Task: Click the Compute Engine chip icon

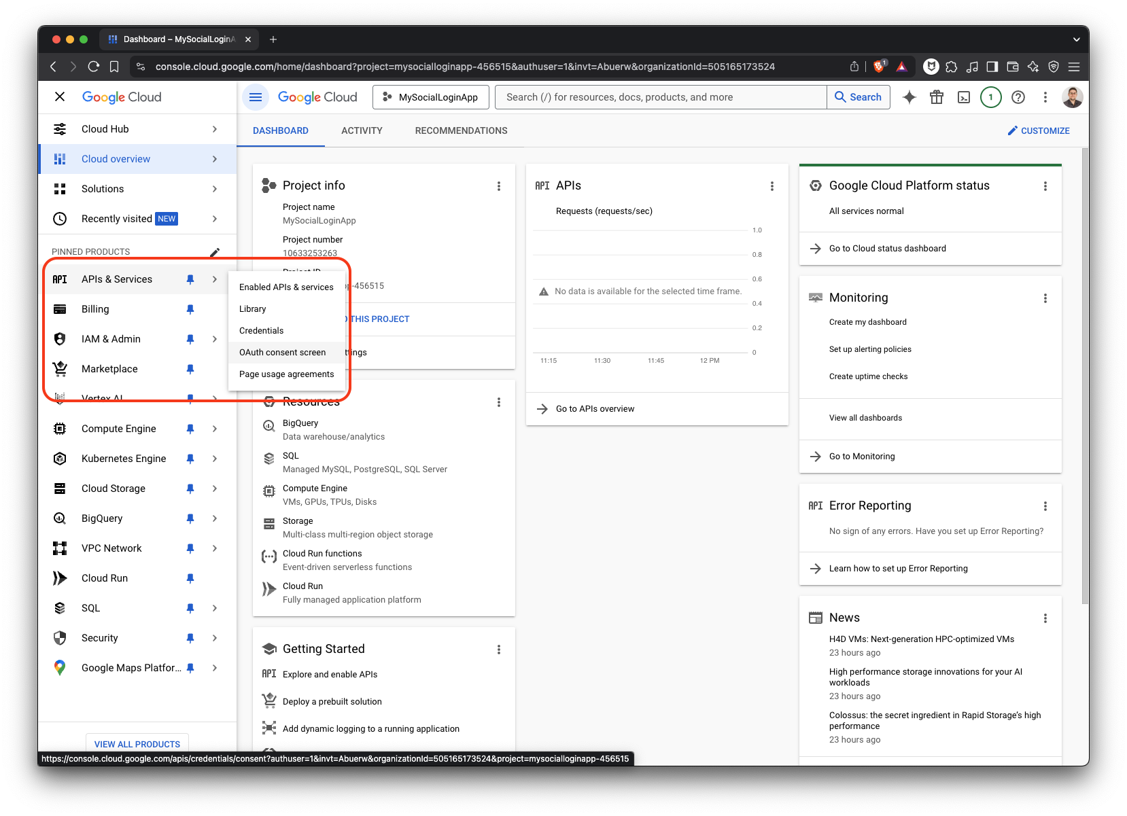Action: [60, 429]
